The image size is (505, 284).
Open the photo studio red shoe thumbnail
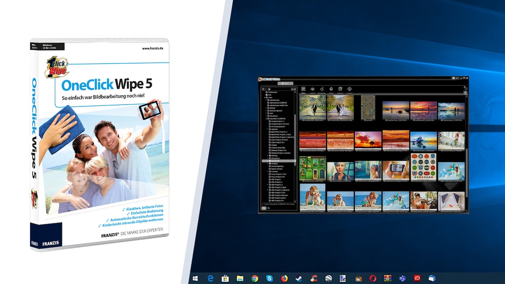tap(451, 201)
